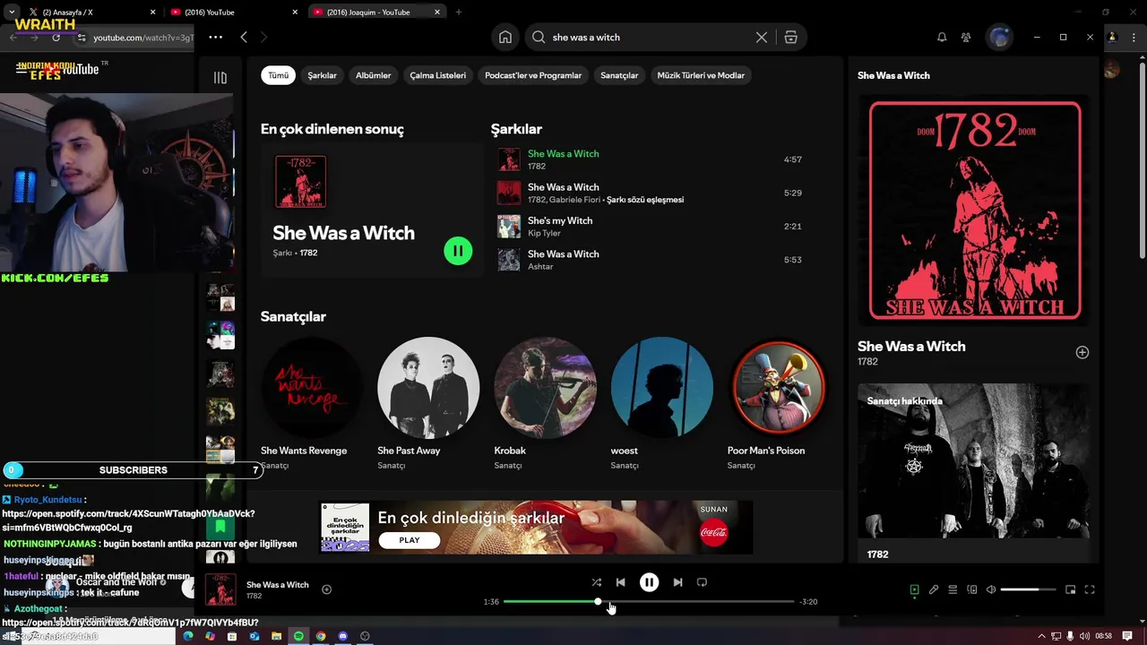1147x645 pixels.
Task: Select Podcast'ler ve Programlar filter
Action: tap(533, 75)
